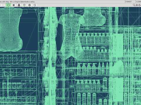
Task: Click the F: face count status field
Action: 130,2
